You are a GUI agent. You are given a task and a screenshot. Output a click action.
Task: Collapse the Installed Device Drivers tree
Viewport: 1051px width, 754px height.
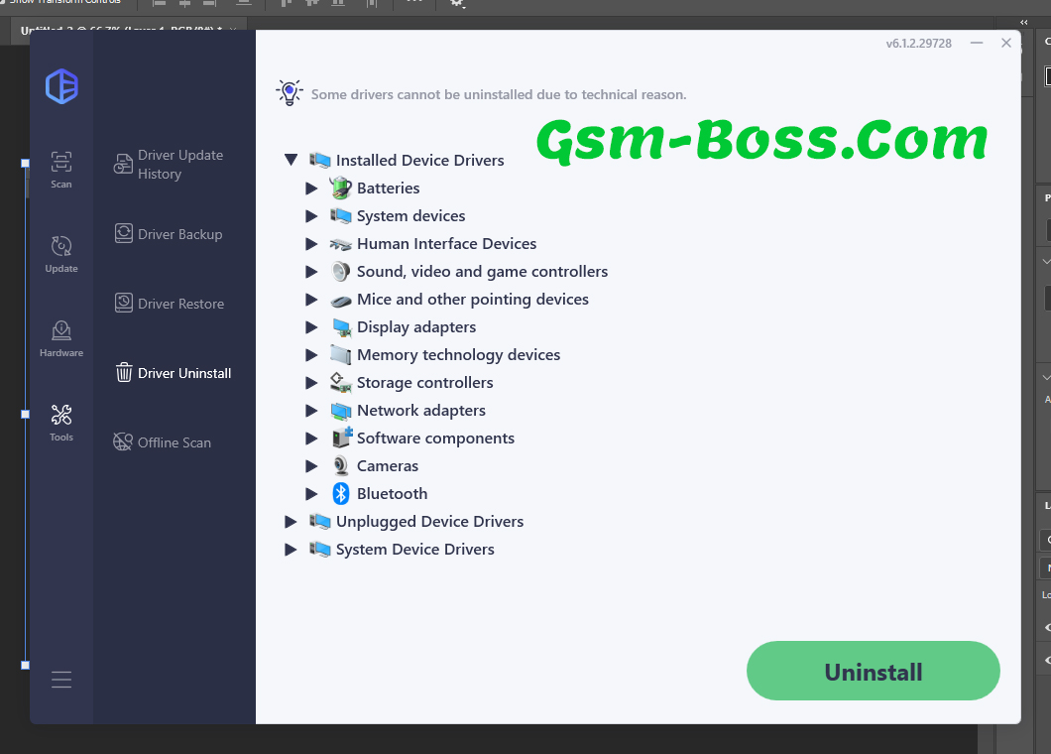coord(291,160)
